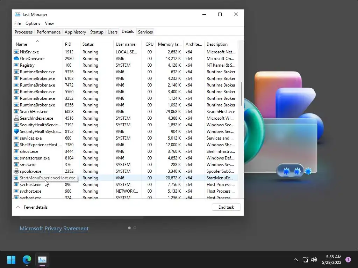Select the svchost.exe row with PID 896
Image resolution: width=358 pixels, height=268 pixels.
pyautogui.click(x=126, y=184)
